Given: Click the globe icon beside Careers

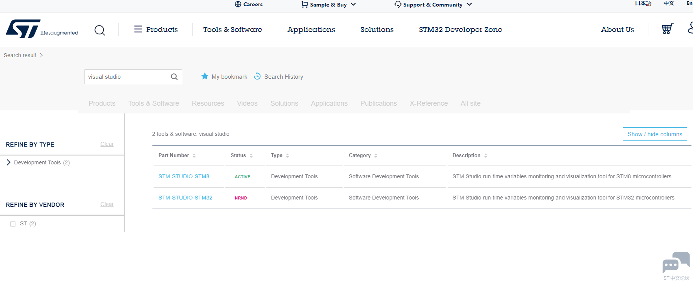Looking at the screenshot, I should 238,4.
